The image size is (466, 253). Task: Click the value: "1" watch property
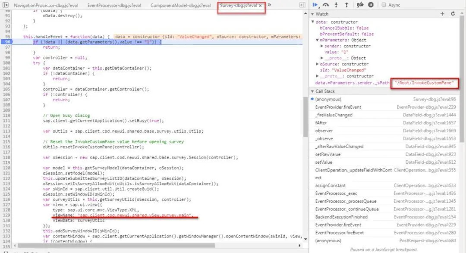[x=336, y=52]
